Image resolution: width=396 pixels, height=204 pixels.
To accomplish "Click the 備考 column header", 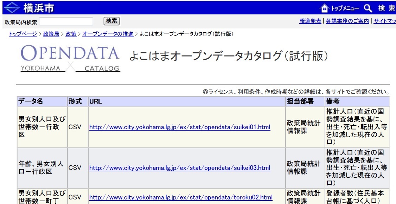I will tap(357, 101).
